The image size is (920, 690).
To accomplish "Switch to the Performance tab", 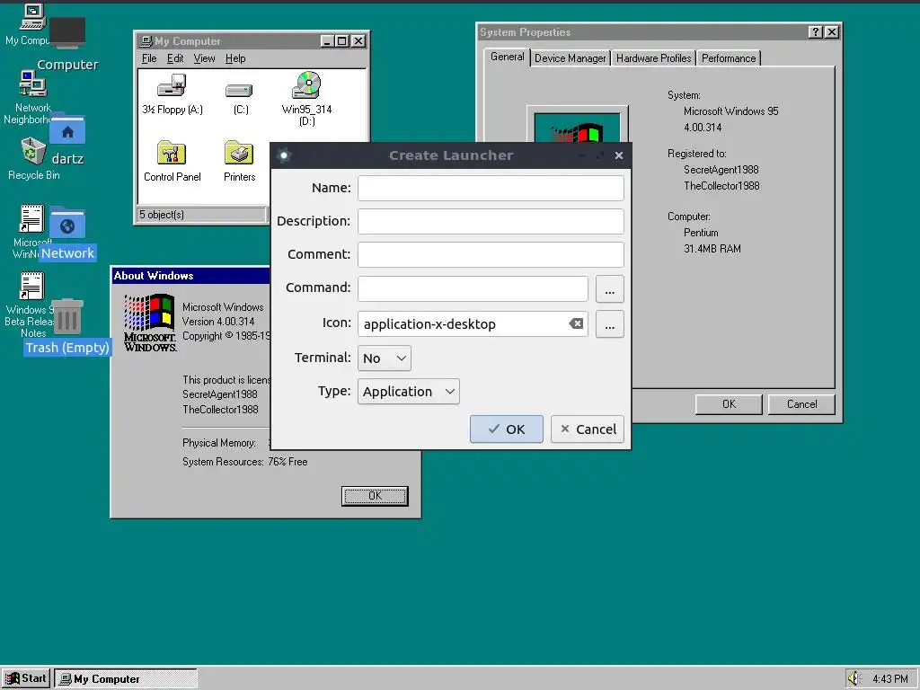I will tap(728, 58).
